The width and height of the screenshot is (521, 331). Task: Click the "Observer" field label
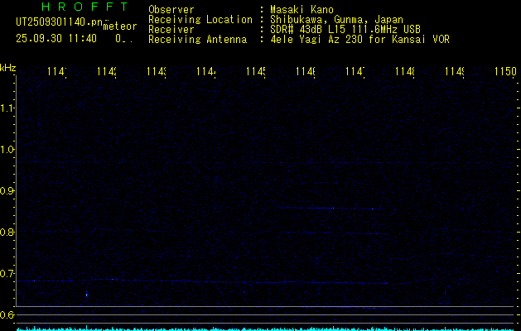pos(171,10)
